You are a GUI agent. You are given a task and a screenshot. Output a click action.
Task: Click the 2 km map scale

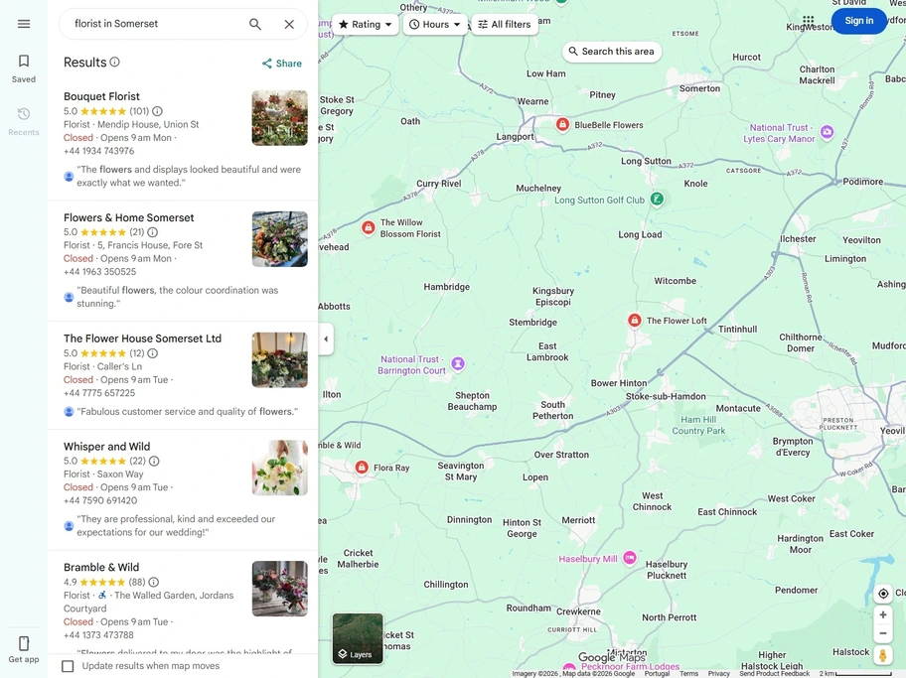[x=854, y=673]
